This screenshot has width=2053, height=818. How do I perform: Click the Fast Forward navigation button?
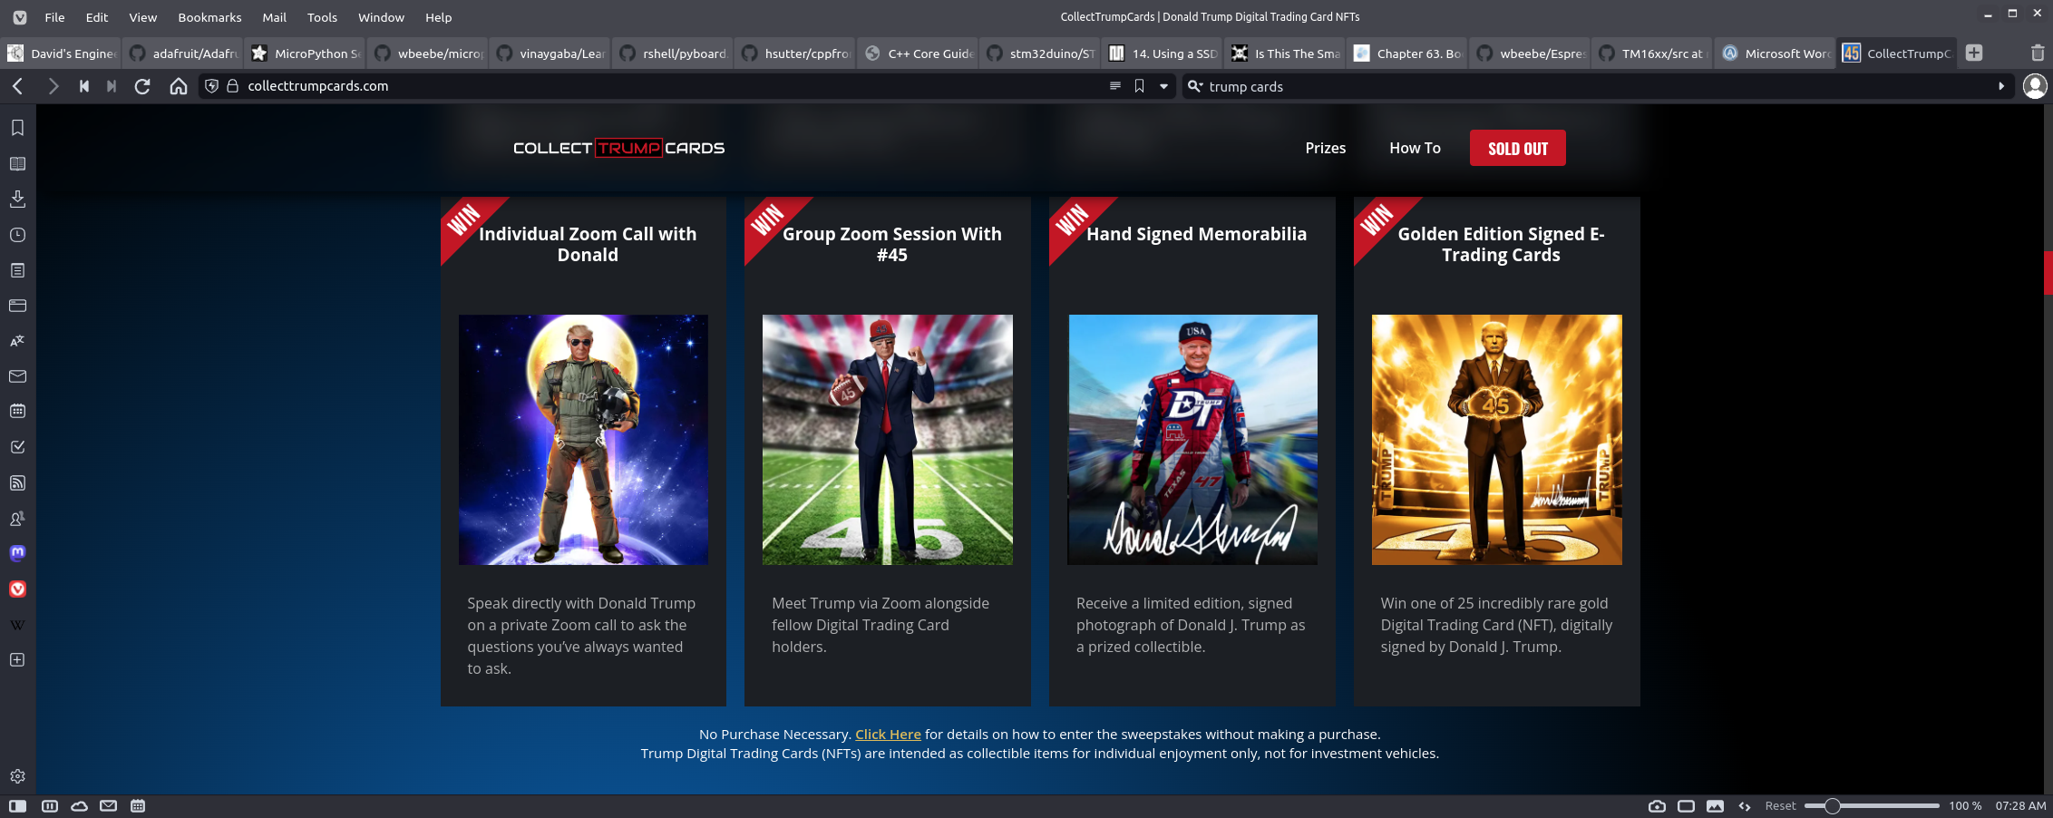(112, 86)
